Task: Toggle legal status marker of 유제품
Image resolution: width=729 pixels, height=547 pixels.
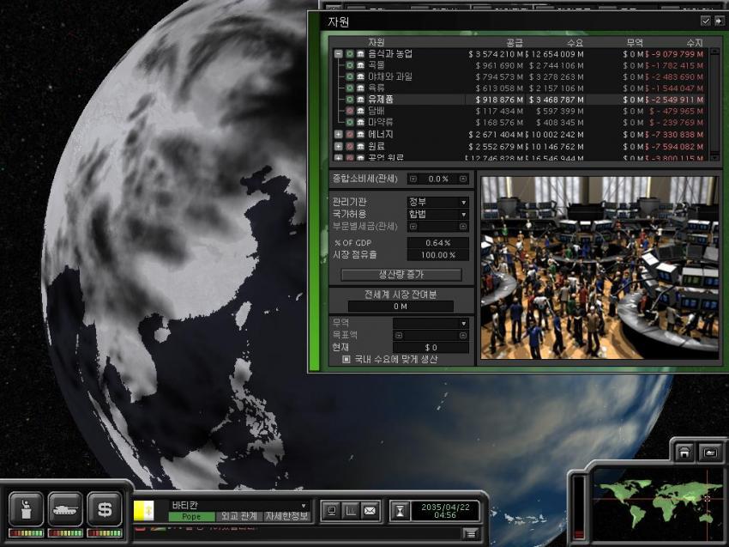Action: click(x=350, y=99)
